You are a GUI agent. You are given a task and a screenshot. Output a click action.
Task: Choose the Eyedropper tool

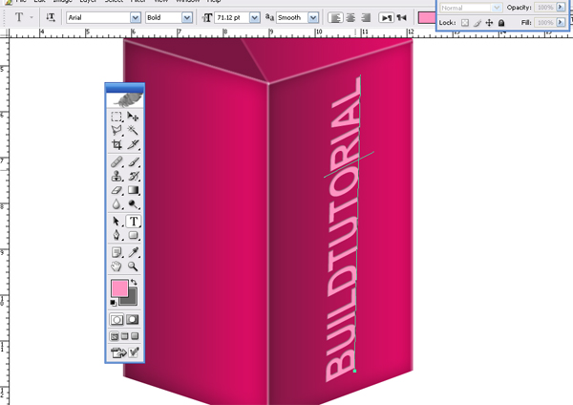133,252
